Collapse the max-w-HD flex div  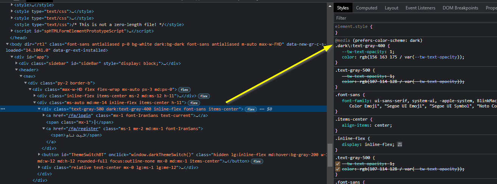[x=30, y=89]
